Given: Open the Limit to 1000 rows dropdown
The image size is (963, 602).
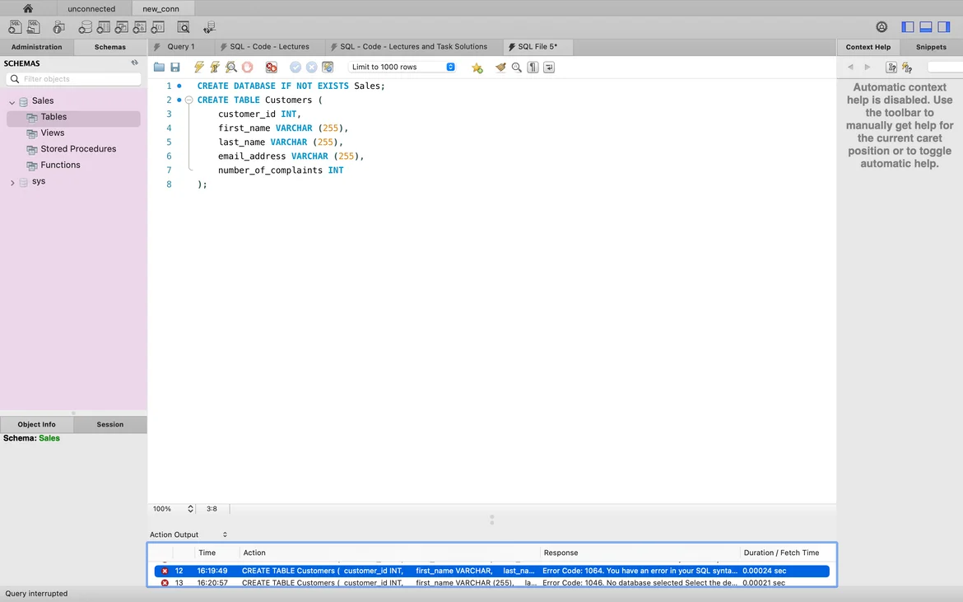Looking at the screenshot, I should (402, 68).
